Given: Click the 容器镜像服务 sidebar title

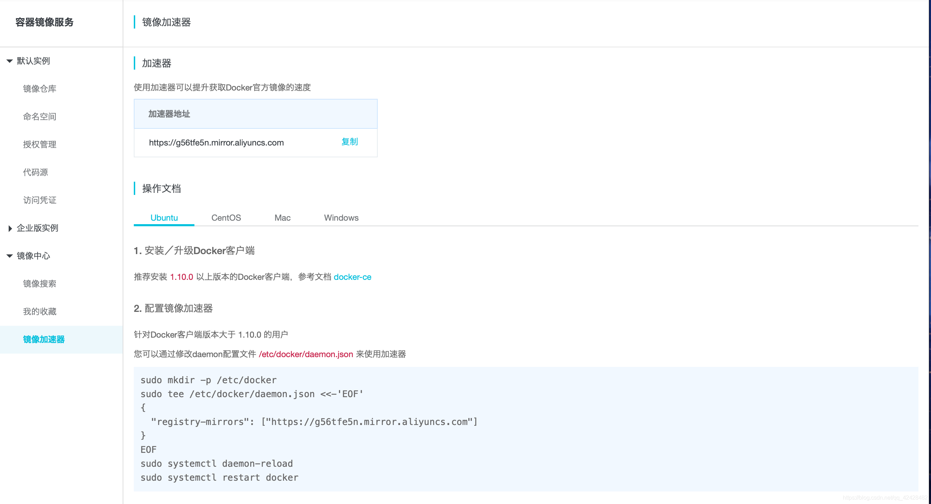Looking at the screenshot, I should (45, 22).
